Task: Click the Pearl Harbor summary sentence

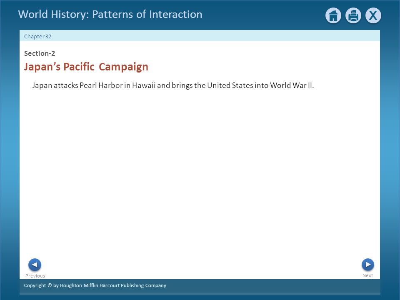Action: coord(173,85)
